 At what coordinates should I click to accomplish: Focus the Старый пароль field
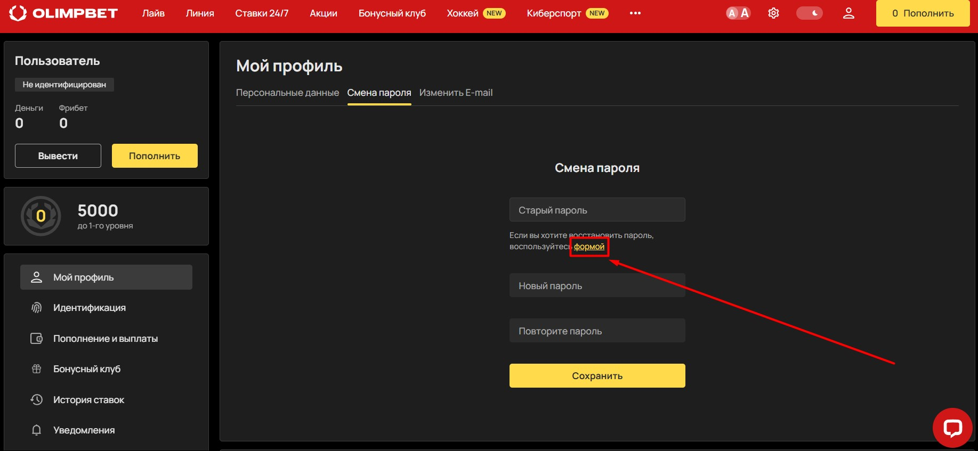point(597,210)
